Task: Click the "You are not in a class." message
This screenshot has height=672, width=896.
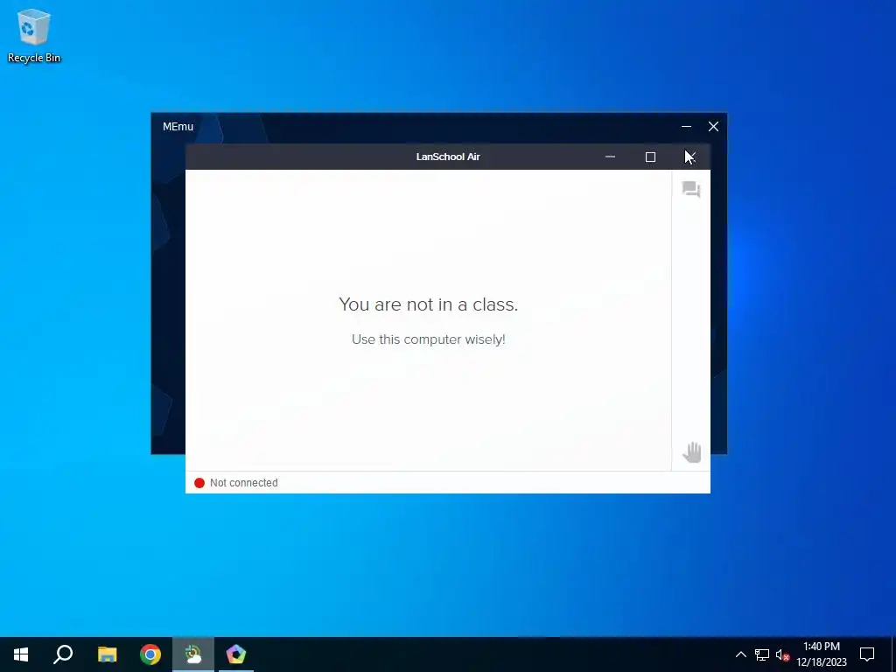Action: point(429,304)
